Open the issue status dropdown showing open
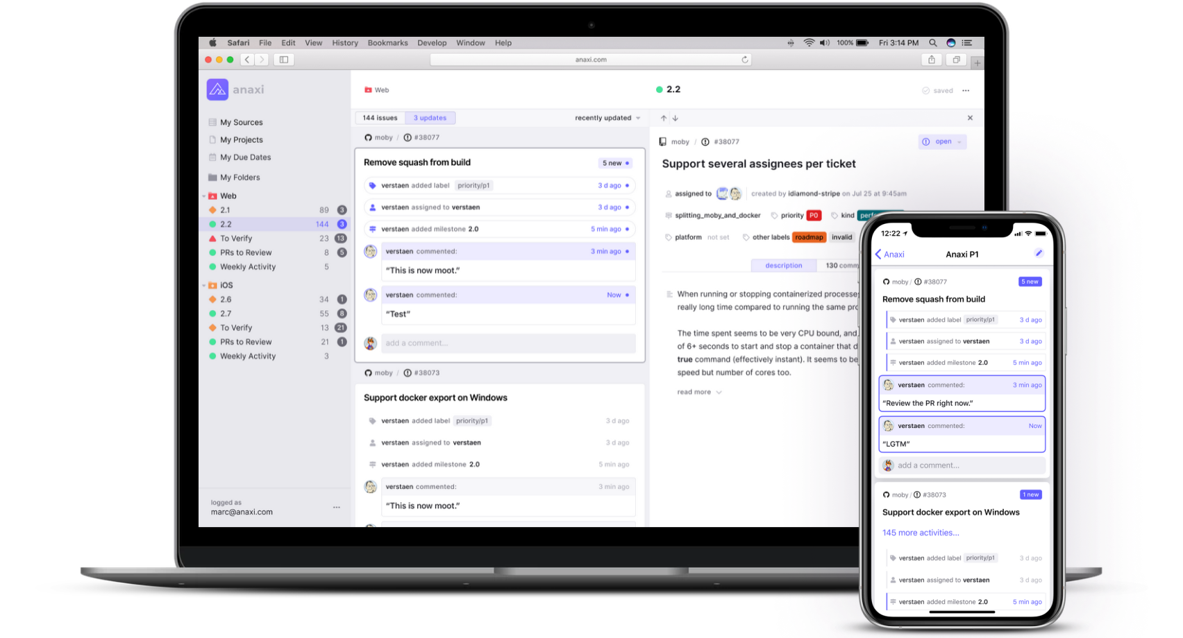Screen dimensions: 1183x638 coord(942,141)
